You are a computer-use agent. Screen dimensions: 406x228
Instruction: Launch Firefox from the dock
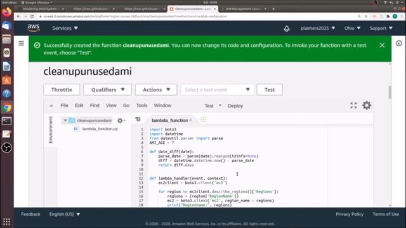[x=7, y=12]
